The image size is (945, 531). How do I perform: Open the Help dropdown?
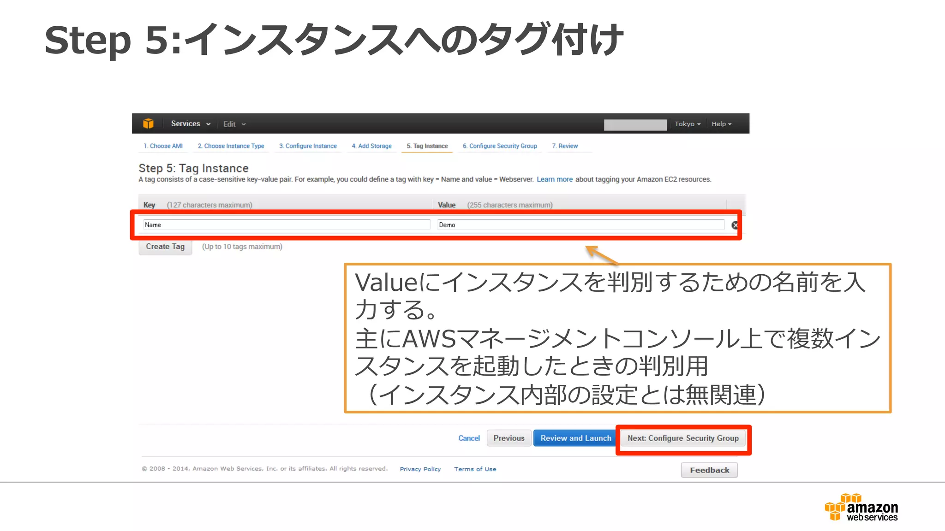[721, 124]
